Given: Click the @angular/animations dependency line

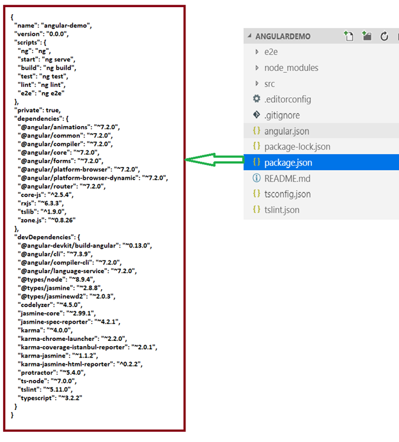Looking at the screenshot, I should coord(69,127).
